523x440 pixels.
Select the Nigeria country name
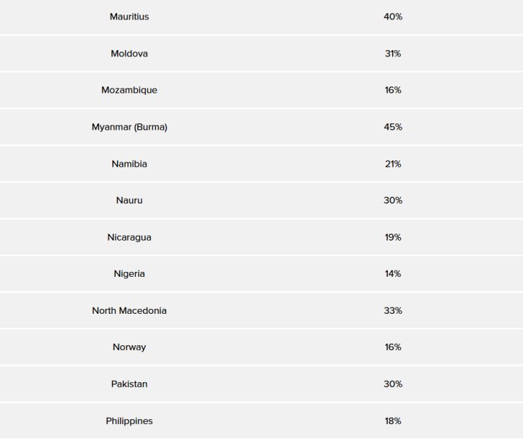[129, 273]
